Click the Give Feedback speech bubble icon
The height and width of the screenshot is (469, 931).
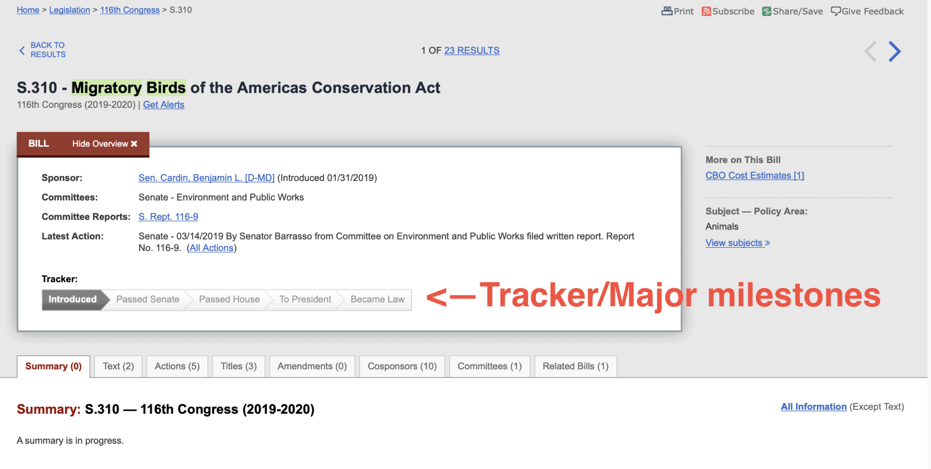pos(836,11)
